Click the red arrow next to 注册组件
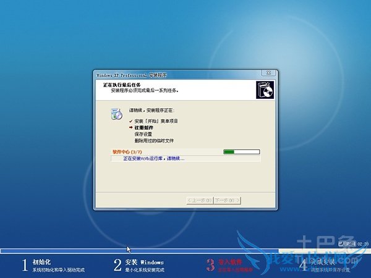Image resolution: width=371 pixels, height=278 pixels. (131, 127)
